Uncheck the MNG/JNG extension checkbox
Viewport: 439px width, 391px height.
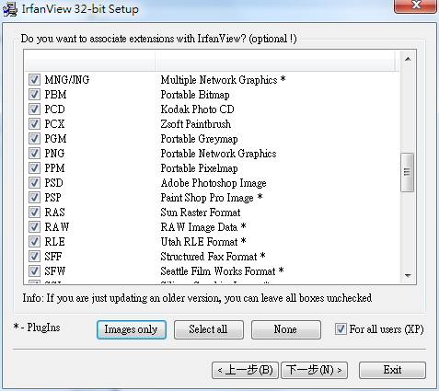[x=34, y=80]
